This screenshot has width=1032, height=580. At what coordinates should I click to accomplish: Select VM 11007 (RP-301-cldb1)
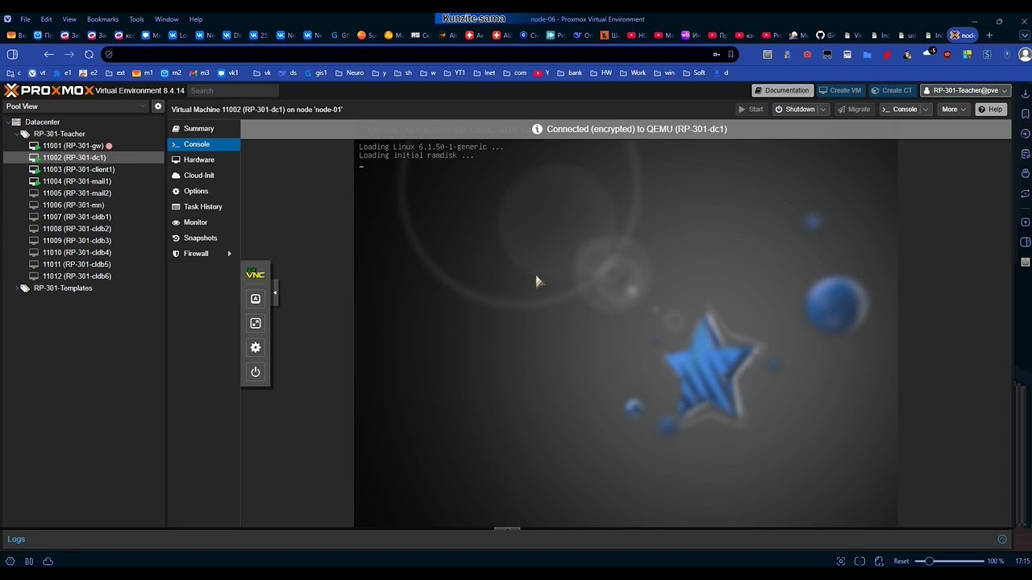(x=77, y=217)
